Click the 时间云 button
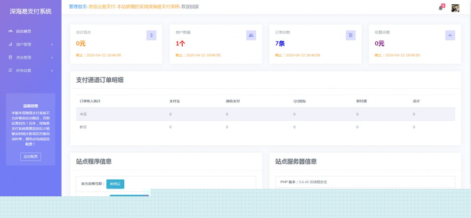The image size is (471, 218). tap(115, 184)
